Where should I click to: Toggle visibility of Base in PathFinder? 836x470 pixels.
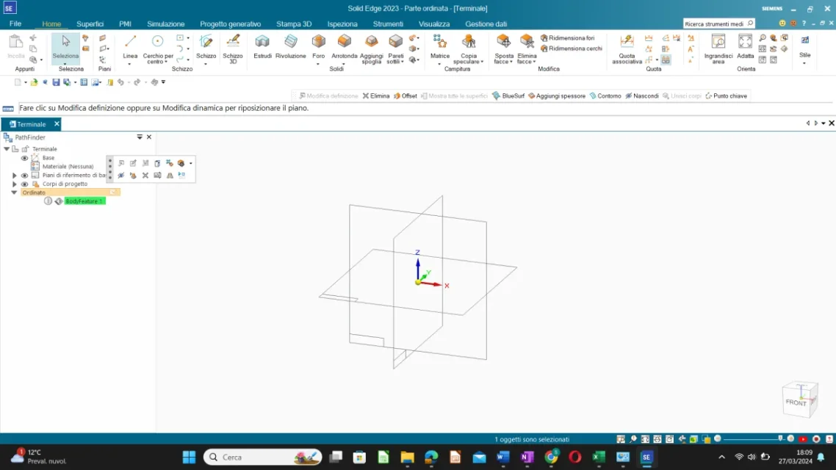(x=24, y=158)
